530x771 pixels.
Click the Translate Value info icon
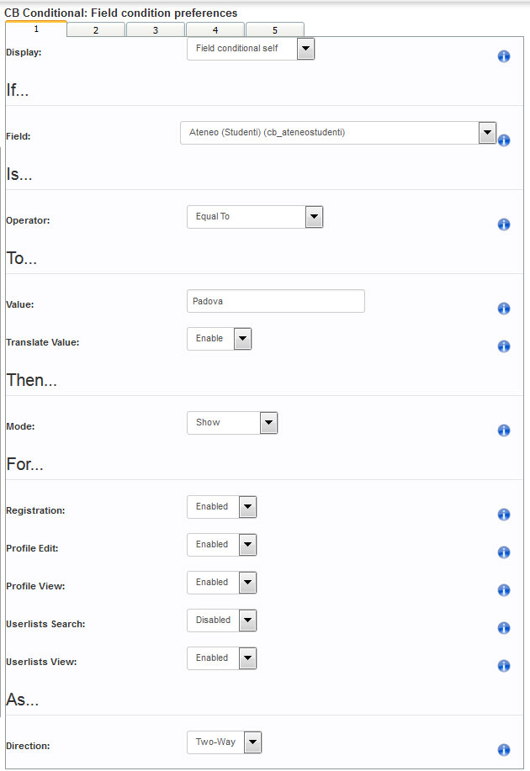[503, 346]
